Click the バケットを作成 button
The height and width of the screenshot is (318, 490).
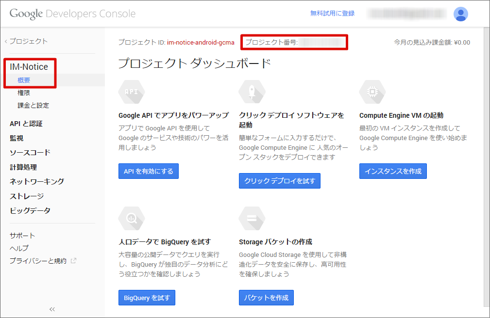(x=266, y=298)
